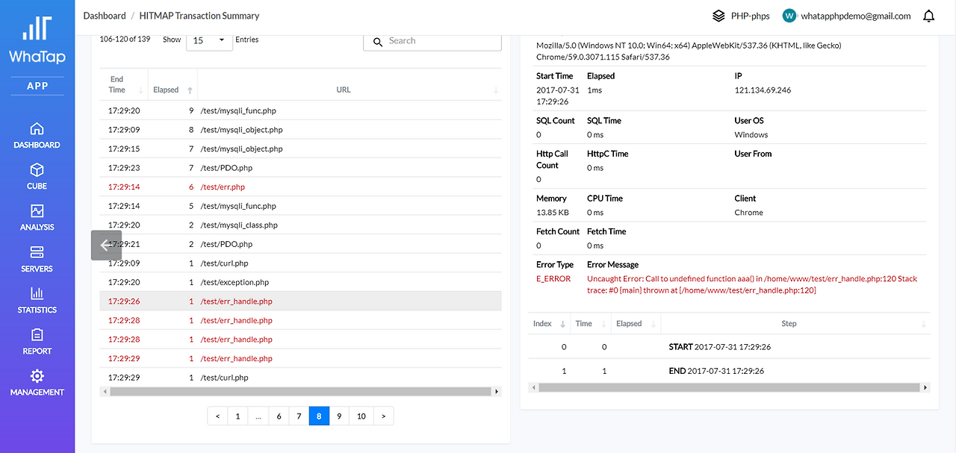Click the notification bell icon
This screenshot has height=453, width=956.
pyautogui.click(x=928, y=16)
